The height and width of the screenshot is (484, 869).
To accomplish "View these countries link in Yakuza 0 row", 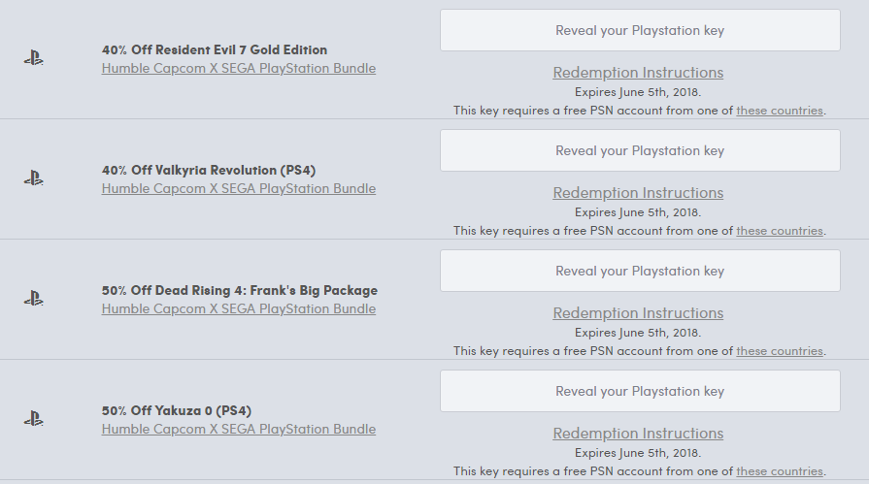I will point(780,470).
